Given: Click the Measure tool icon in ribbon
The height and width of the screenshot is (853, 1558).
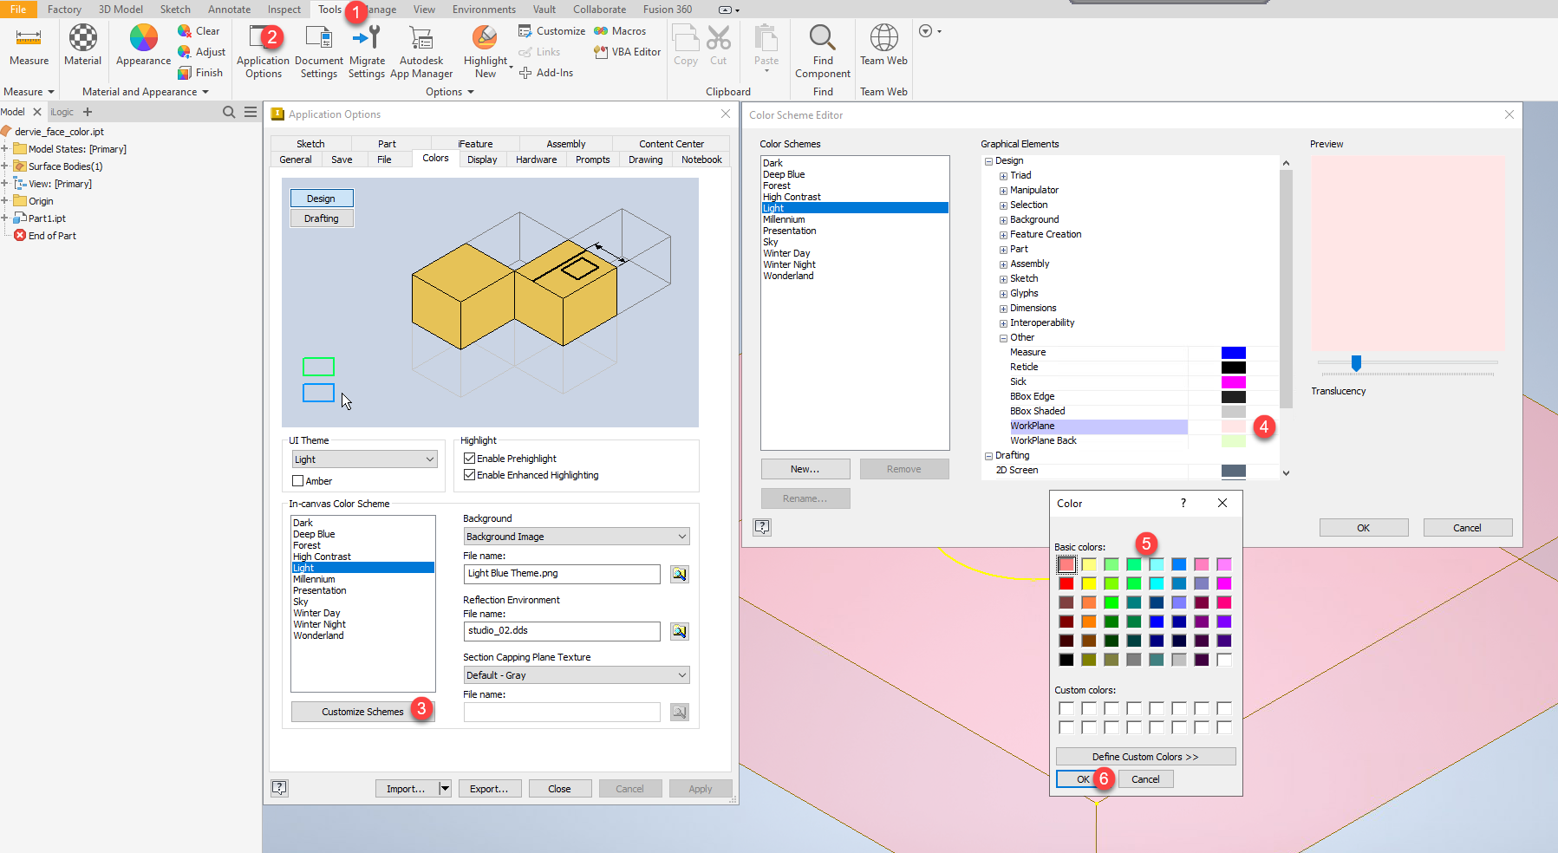Looking at the screenshot, I should (29, 38).
